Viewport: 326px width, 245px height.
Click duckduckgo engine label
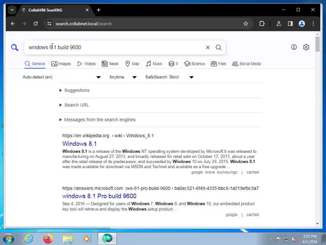tap(227, 172)
